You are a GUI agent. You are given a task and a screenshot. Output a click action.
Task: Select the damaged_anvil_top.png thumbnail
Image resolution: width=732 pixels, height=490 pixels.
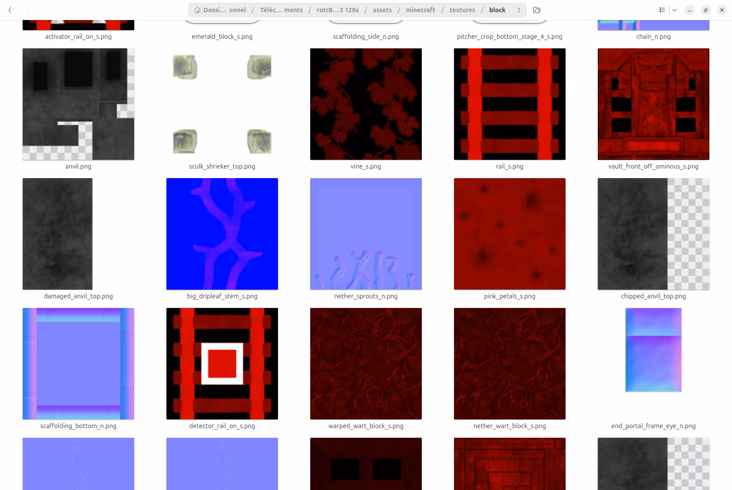click(58, 234)
